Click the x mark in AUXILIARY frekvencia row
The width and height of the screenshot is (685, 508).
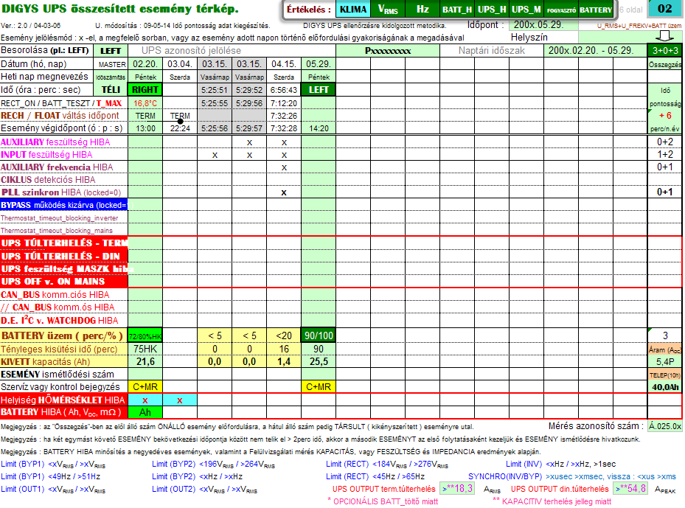284,167
